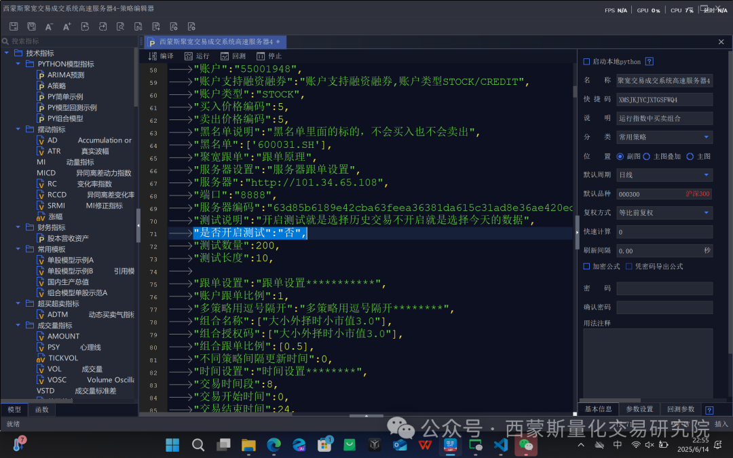This screenshot has height=458, width=733.
Task: Collapse the 摆动指标 folder arrow
Action: pyautogui.click(x=18, y=129)
